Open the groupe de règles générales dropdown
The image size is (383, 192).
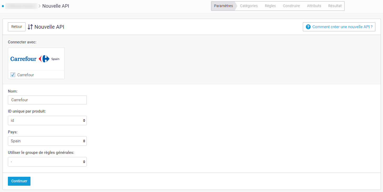[47, 162]
